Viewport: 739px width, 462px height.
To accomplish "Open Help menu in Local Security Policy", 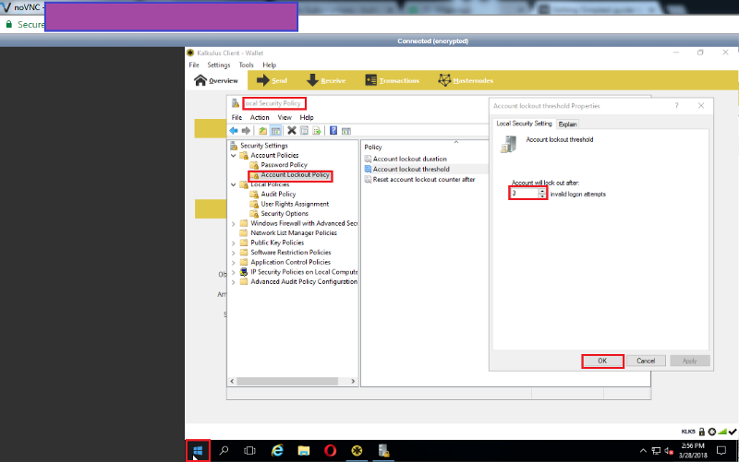I will [x=307, y=117].
